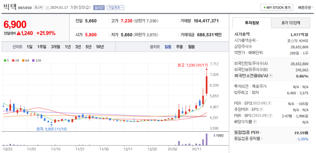Switch to the 호가10단계 tab
This screenshot has width=316, height=153.
click(291, 23)
